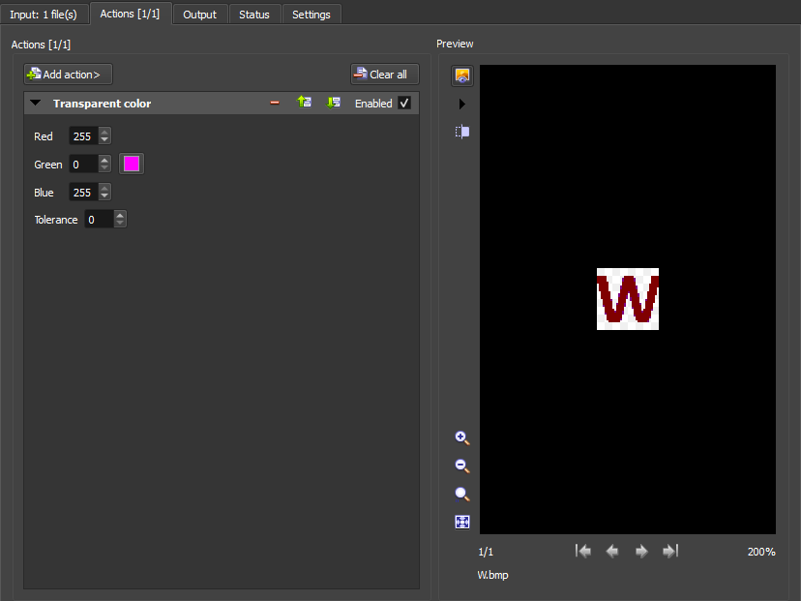Image resolution: width=801 pixels, height=601 pixels.
Task: Click the zoom in magnifier icon
Action: [462, 437]
